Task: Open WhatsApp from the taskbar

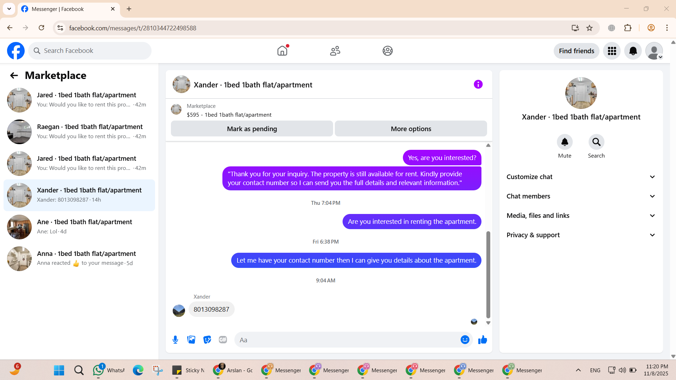Action: tap(109, 370)
